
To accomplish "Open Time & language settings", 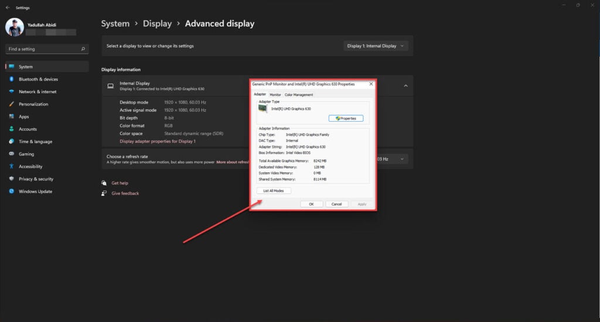I will [47, 142].
